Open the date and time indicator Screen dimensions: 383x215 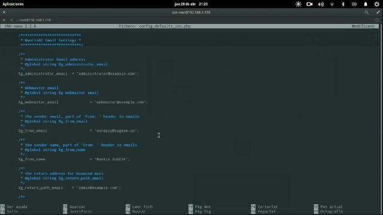tap(191, 4)
